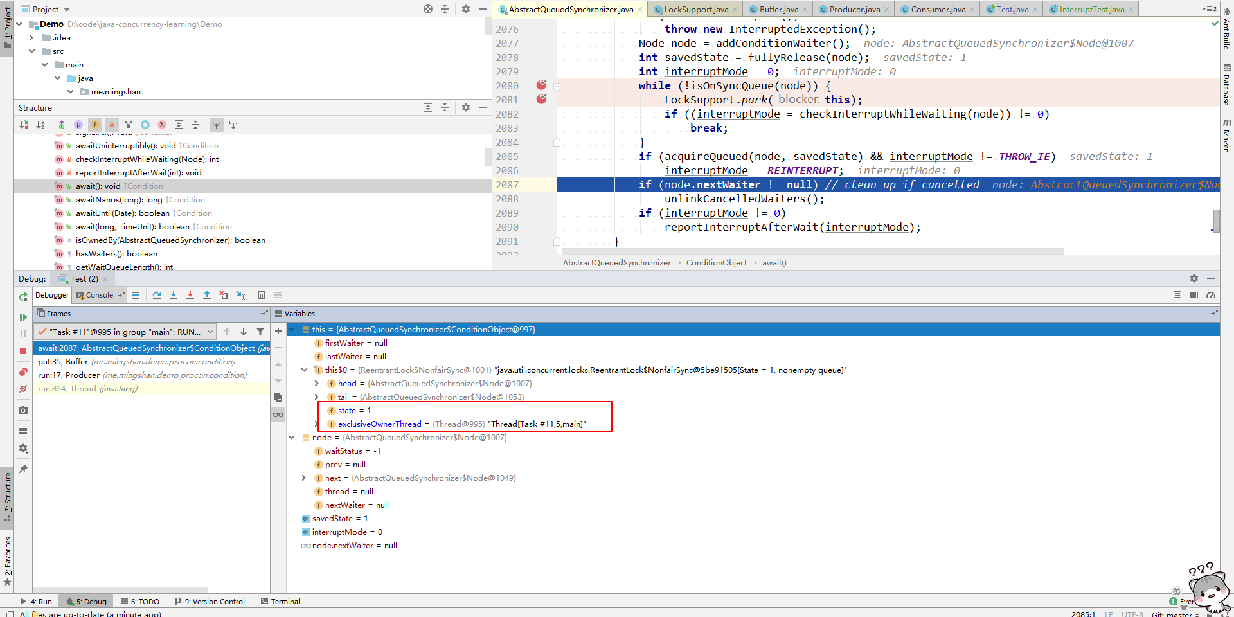Toggle Show Lambdas filter in Structure
1234x617 pixels.
162,125
